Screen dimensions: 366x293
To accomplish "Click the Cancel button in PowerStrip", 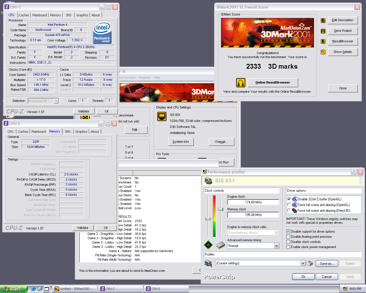I will pyautogui.click(x=327, y=277).
